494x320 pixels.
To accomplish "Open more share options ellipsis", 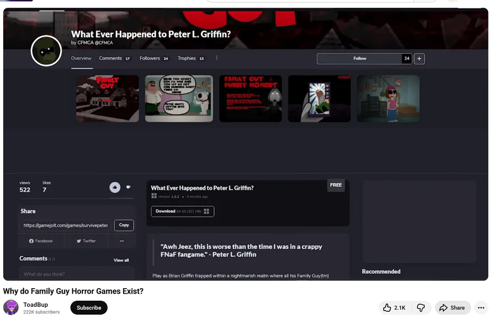I will (122, 241).
